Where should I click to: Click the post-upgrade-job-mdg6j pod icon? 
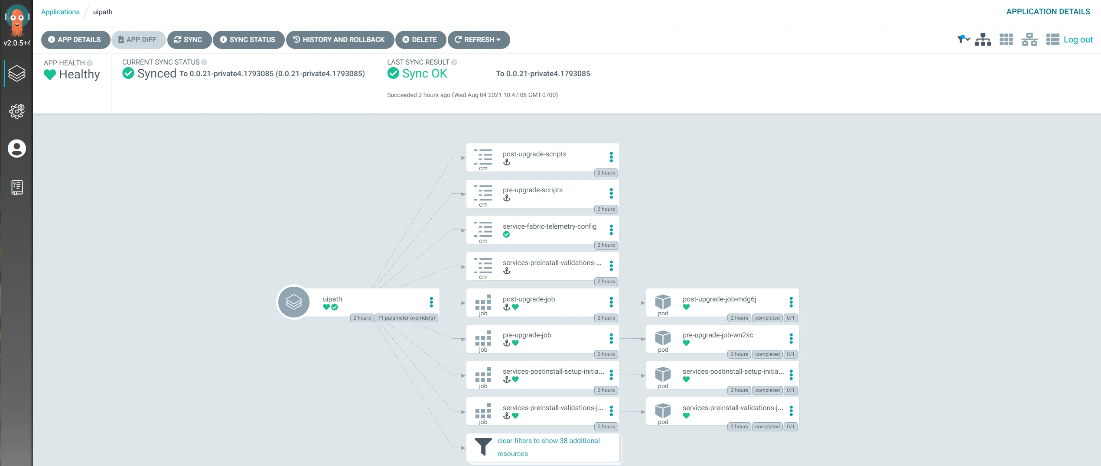[x=663, y=302]
